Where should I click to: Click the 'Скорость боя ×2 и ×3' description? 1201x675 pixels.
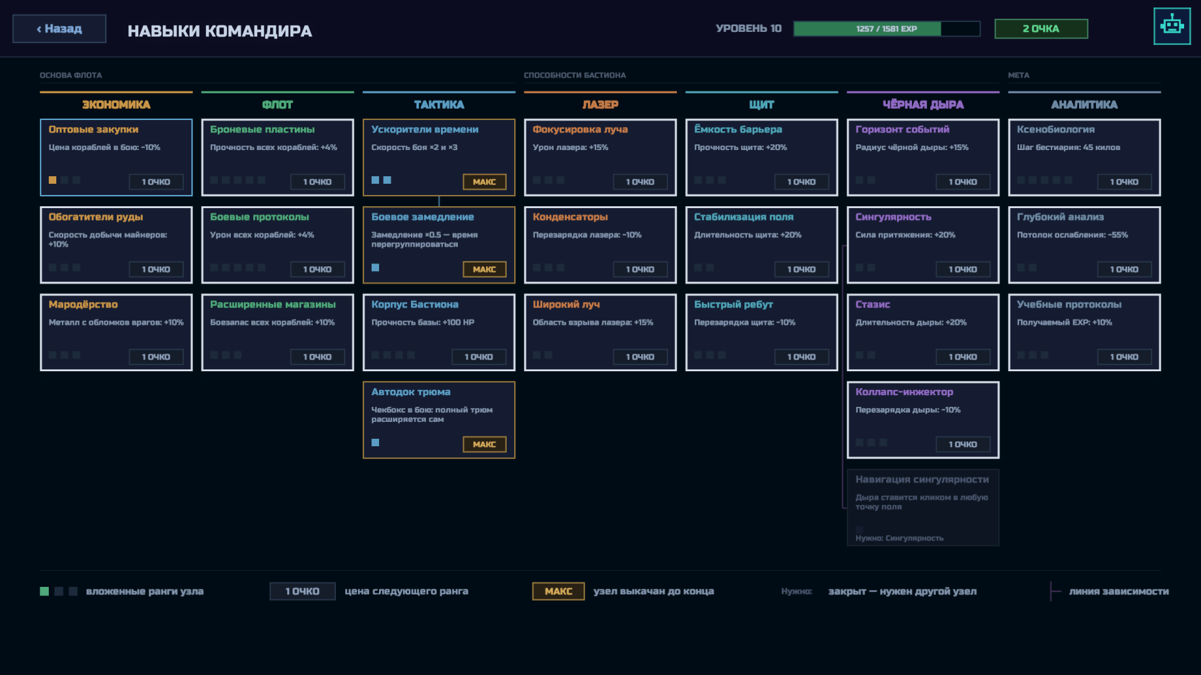(x=414, y=147)
